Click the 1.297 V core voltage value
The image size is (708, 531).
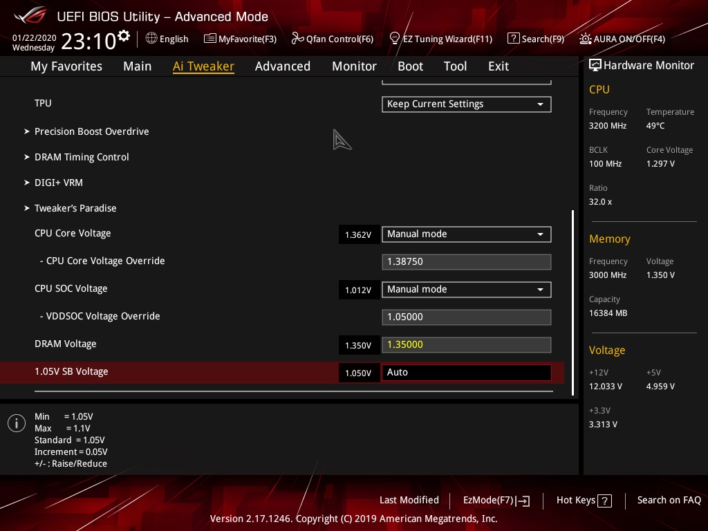pyautogui.click(x=660, y=164)
